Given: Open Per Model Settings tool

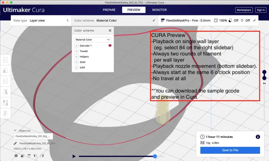Looking at the screenshot, I should 6,103.
